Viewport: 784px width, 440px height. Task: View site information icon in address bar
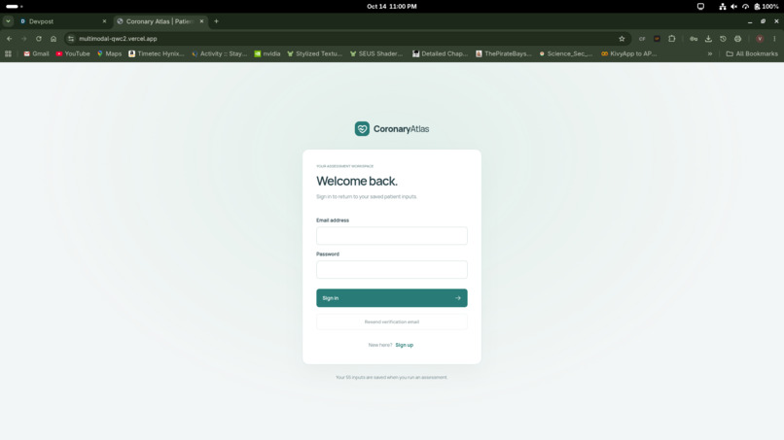click(x=71, y=39)
